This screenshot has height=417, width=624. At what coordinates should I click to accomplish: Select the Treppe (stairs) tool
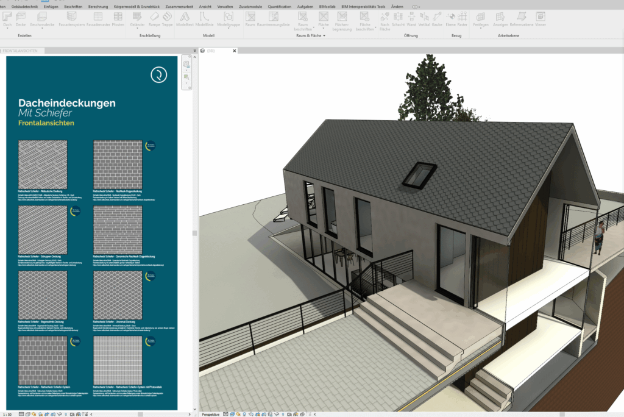(168, 18)
